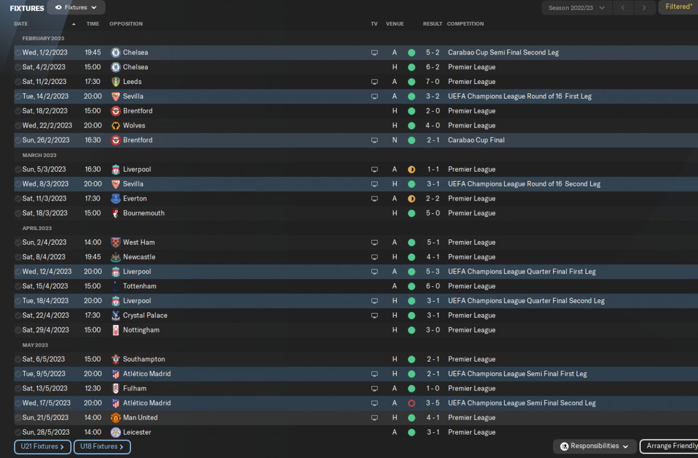Click the Everton club crest
The width and height of the screenshot is (698, 458).
(x=116, y=198)
